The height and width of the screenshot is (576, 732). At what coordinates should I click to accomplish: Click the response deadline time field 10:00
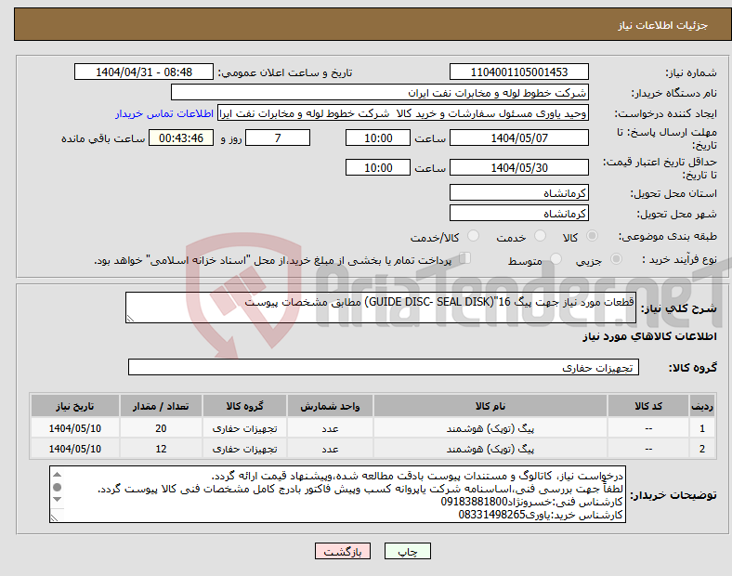coord(378,138)
